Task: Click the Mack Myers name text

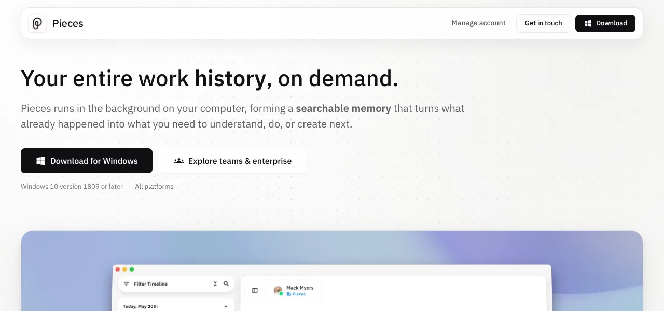Action: click(300, 288)
